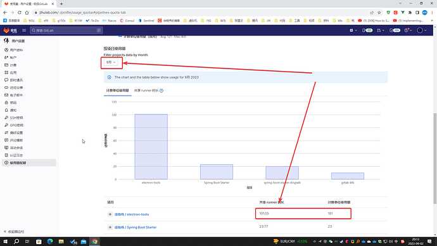Open SSH密钥 key icon in sidebar

6,118
